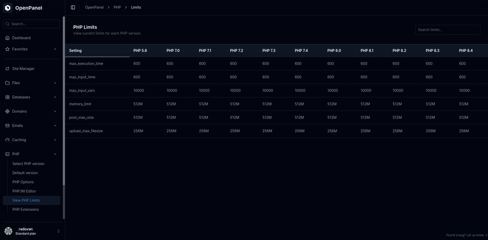Click the Favorites star icon
The height and width of the screenshot is (240, 488).
tap(7, 49)
